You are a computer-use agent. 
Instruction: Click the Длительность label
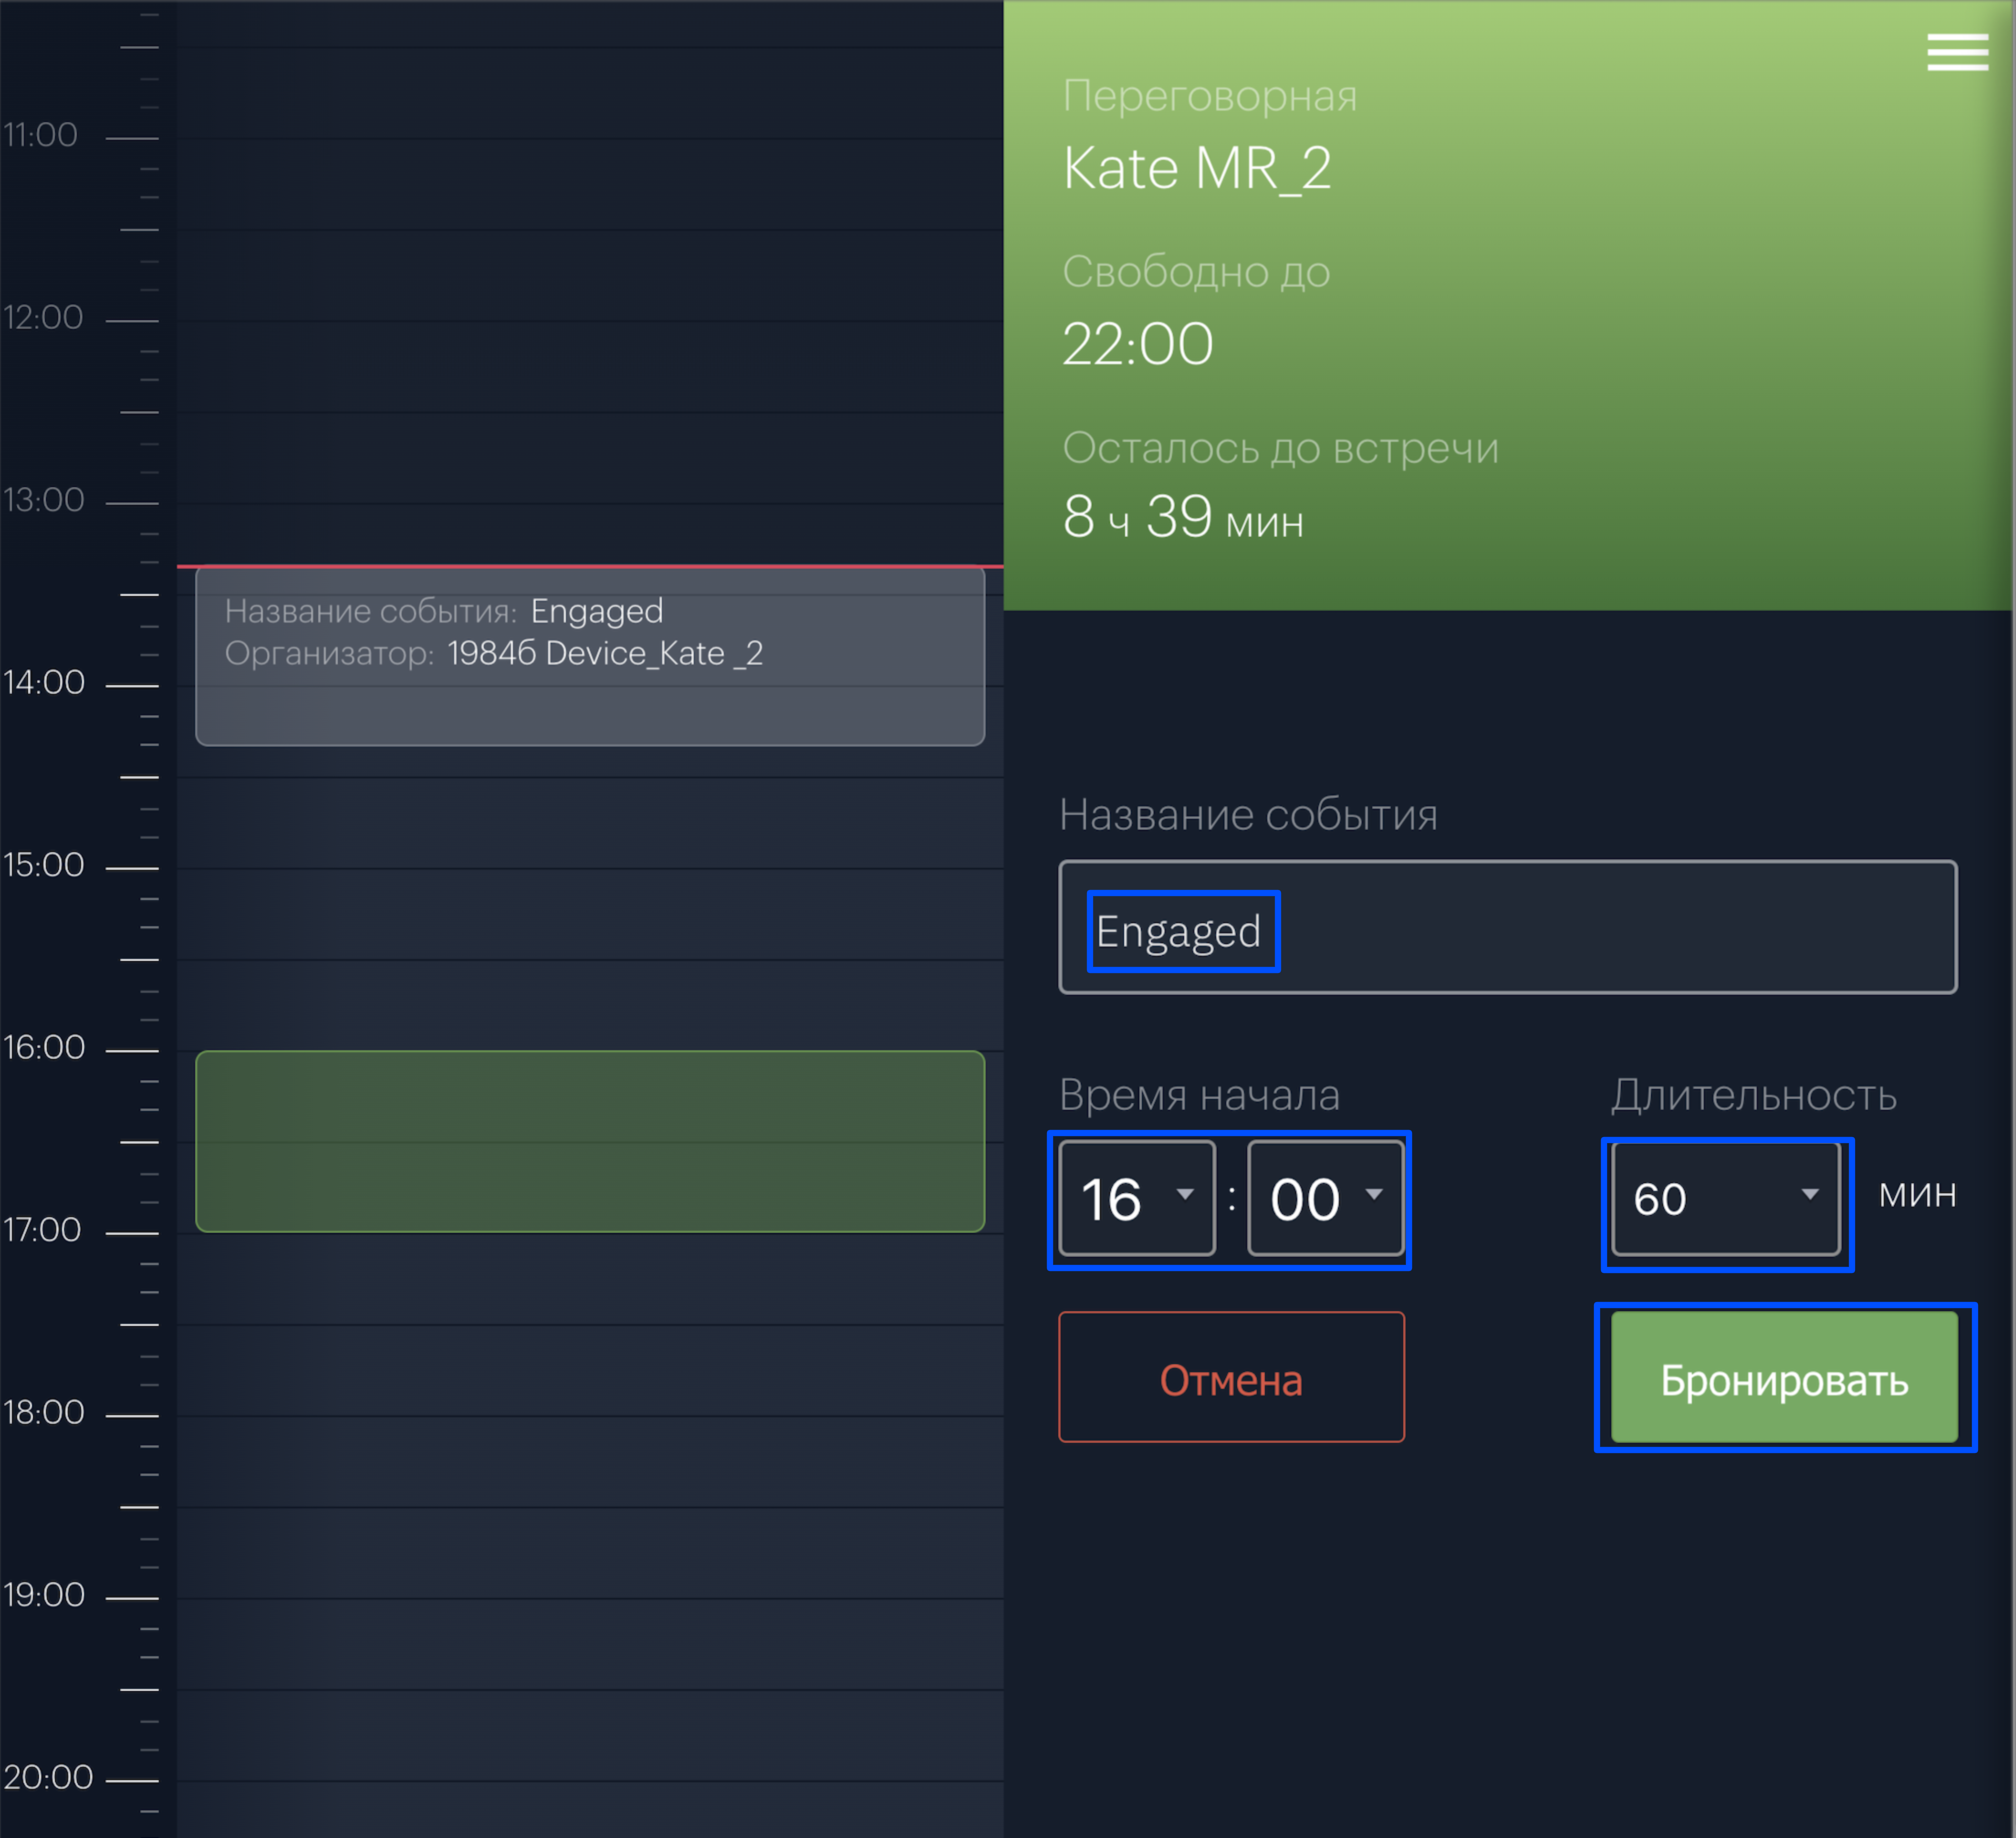coord(1754,1095)
